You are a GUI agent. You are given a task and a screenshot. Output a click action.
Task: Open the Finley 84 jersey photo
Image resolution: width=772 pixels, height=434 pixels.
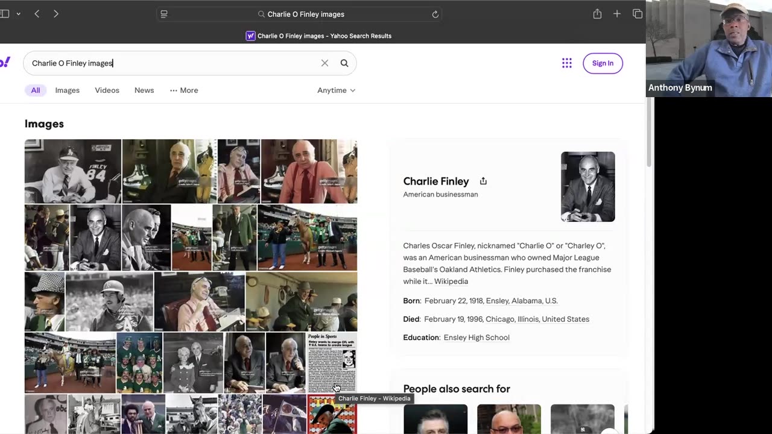coord(73,171)
